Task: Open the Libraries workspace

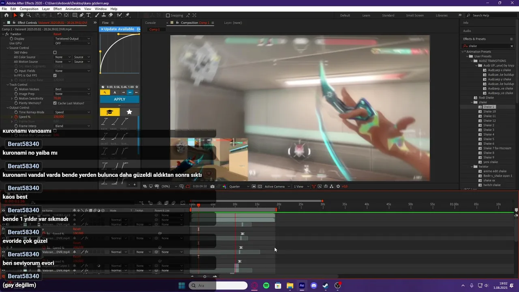Action: (x=442, y=15)
